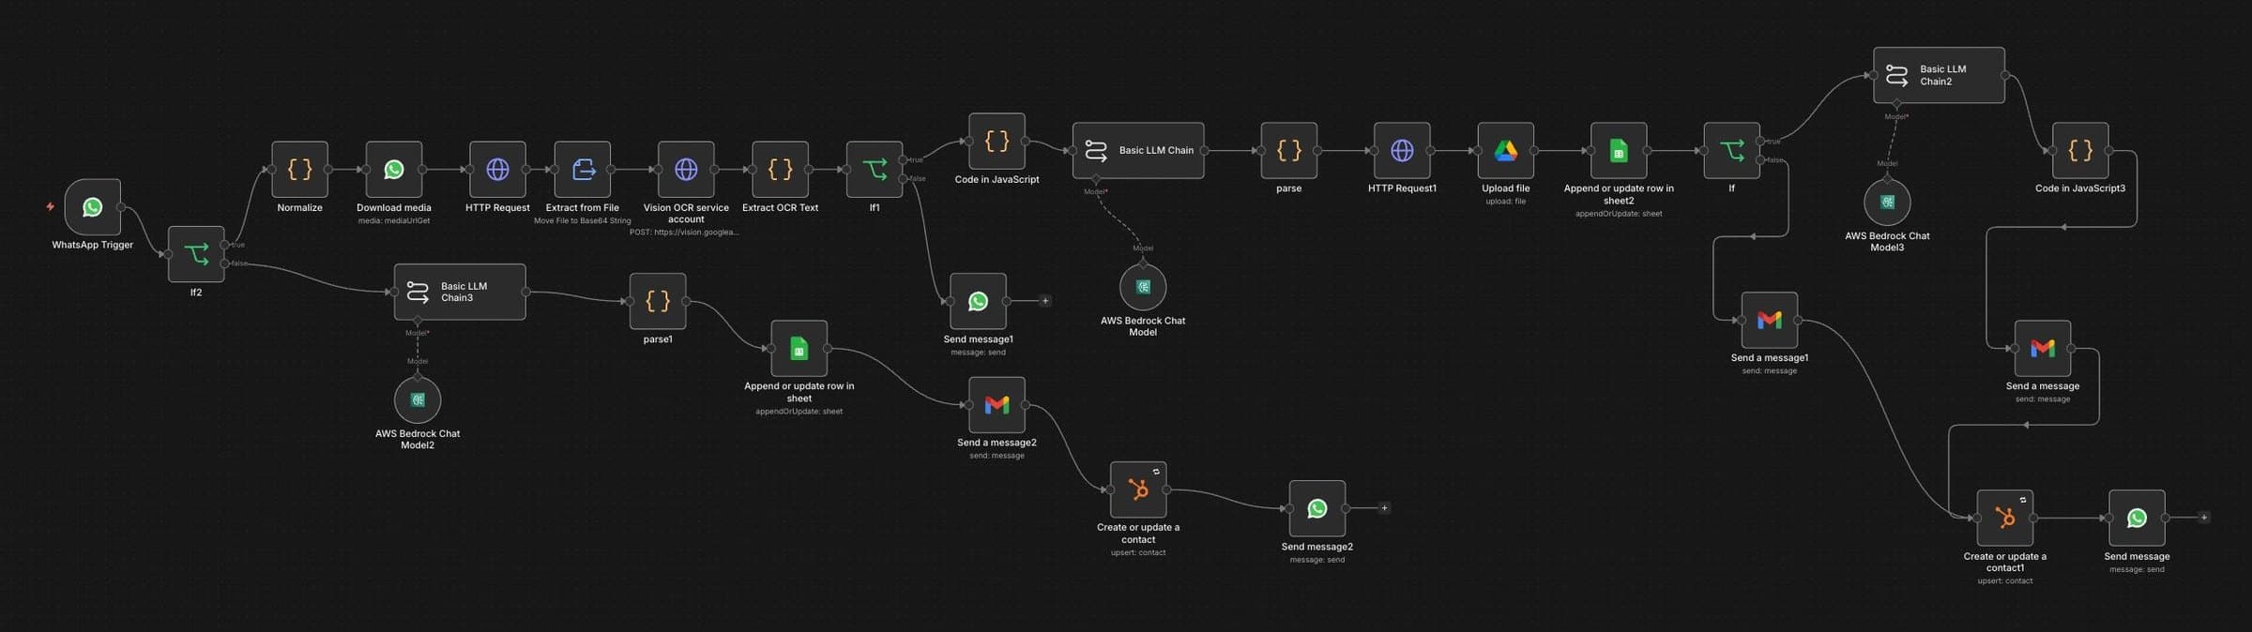Click the trigger lightning bolt indicator
2252x632 pixels.
click(x=50, y=207)
